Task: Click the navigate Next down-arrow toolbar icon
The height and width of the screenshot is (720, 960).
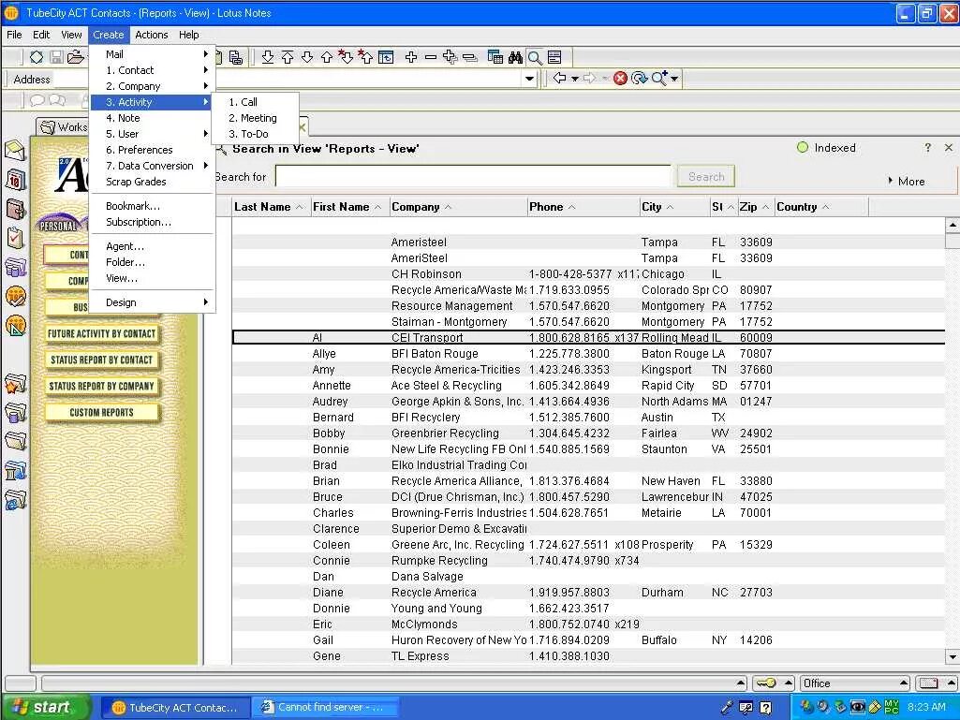Action: [x=307, y=57]
